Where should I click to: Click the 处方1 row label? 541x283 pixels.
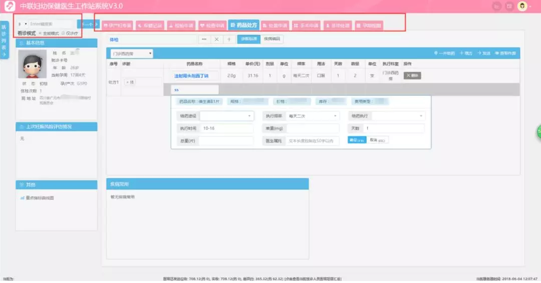click(x=113, y=82)
